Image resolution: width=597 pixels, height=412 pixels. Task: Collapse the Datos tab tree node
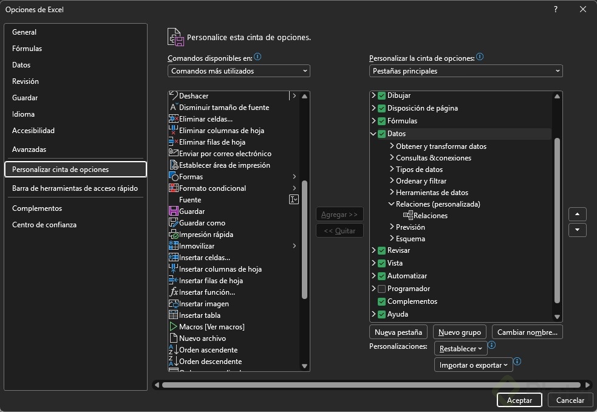pos(373,134)
